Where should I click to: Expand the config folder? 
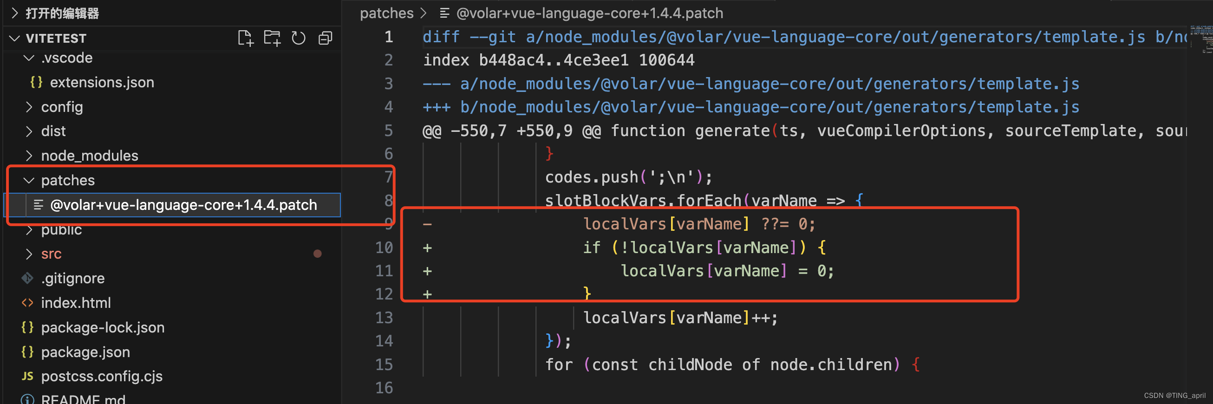pyautogui.click(x=29, y=107)
